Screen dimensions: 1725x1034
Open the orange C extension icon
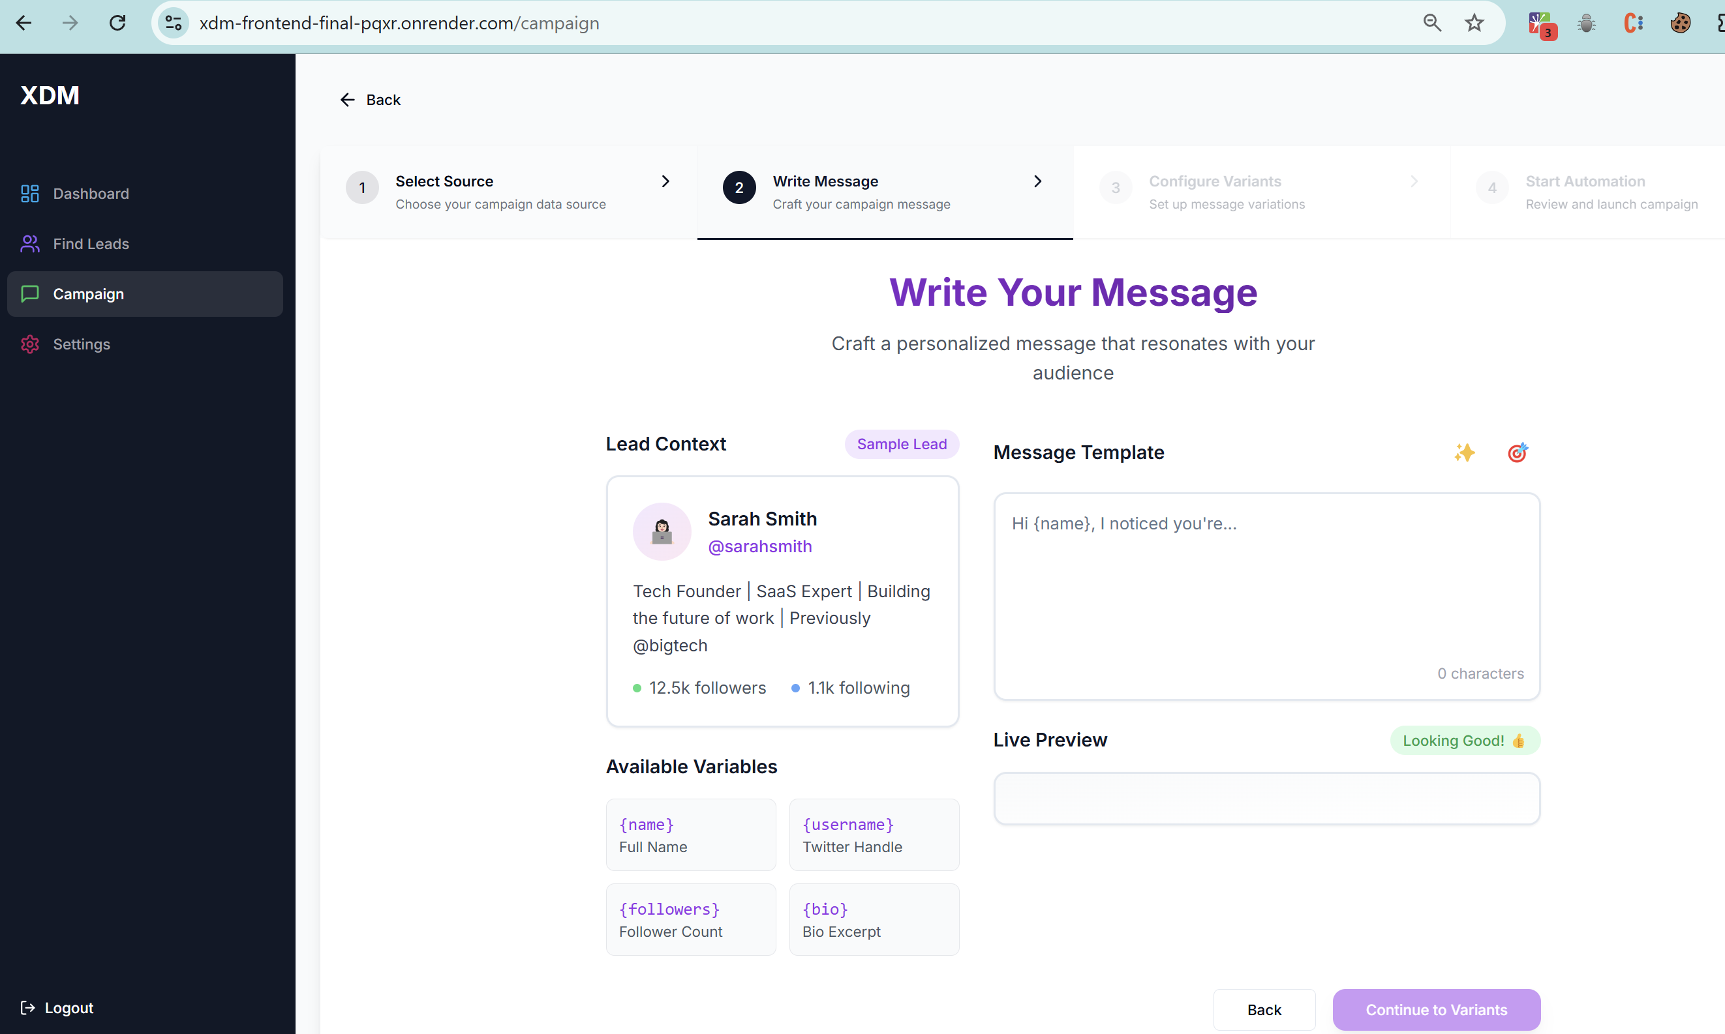(1633, 23)
